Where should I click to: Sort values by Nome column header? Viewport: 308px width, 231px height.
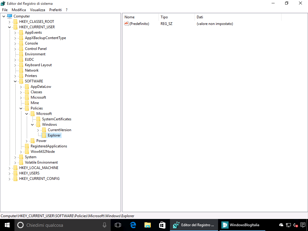tap(140, 17)
